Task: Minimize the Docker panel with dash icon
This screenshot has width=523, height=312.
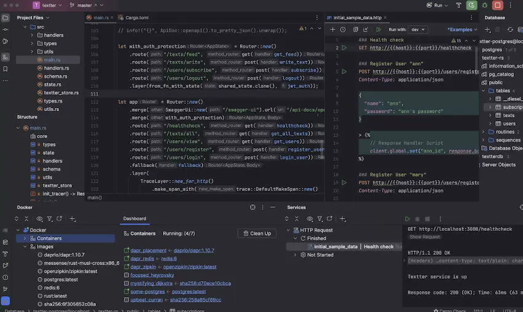Action: click(x=273, y=207)
